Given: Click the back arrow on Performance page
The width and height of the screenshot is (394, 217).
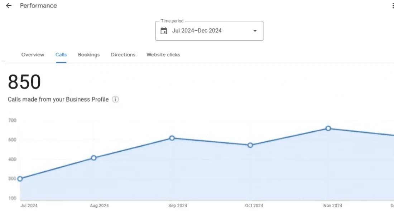Looking at the screenshot, I should (x=9, y=6).
